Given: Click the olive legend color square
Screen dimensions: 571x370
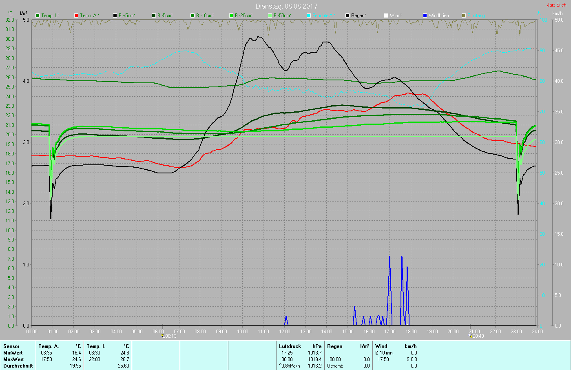Looking at the screenshot, I should pyautogui.click(x=464, y=16).
